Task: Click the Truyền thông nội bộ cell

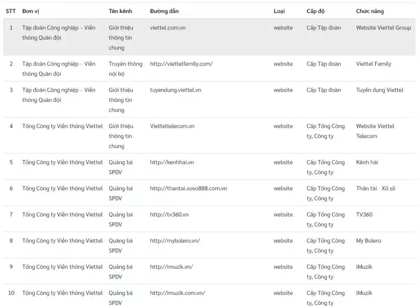Action: point(126,69)
